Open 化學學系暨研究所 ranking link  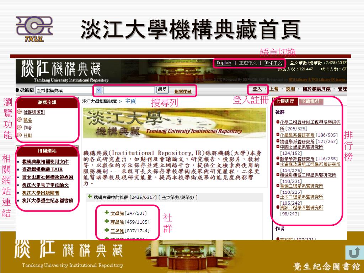tap(297, 135)
